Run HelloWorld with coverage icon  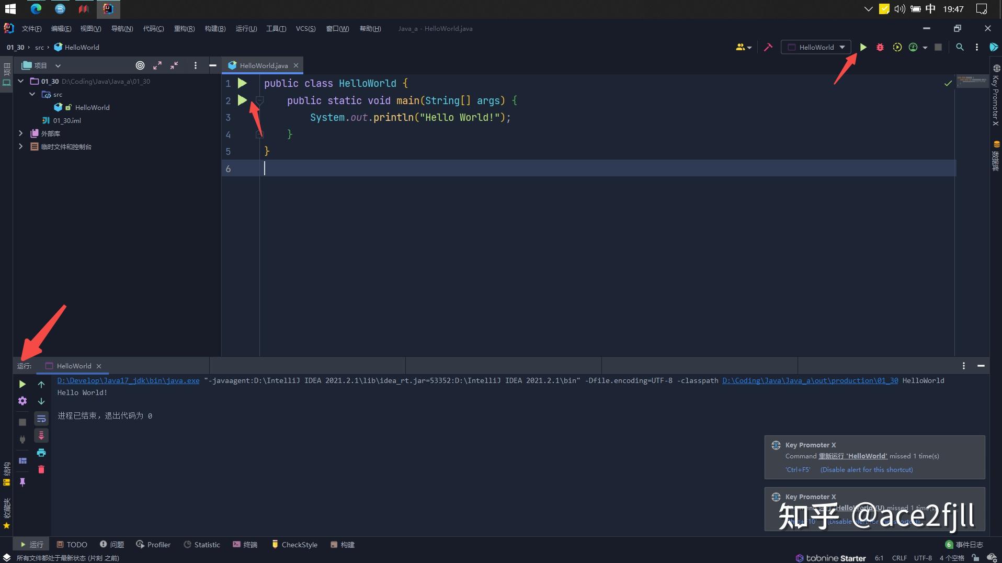coord(897,47)
